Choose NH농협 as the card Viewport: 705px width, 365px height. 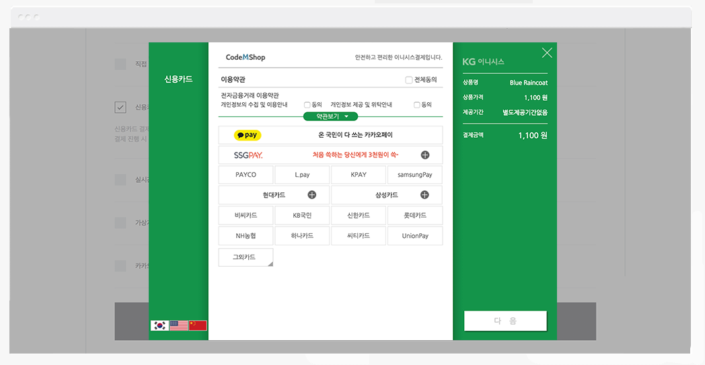click(246, 235)
